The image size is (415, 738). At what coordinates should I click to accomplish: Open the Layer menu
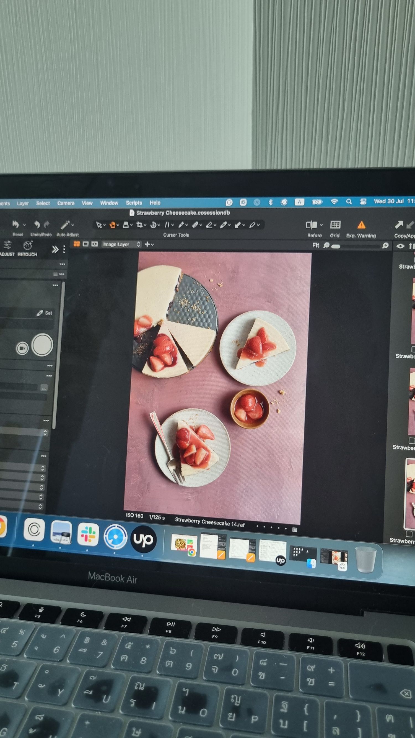(23, 203)
